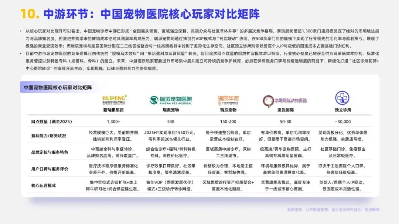Click the bullet paragraph starting '目前中游市场宠物医院'
The width and height of the screenshot is (399, 224).
click(x=202, y=61)
